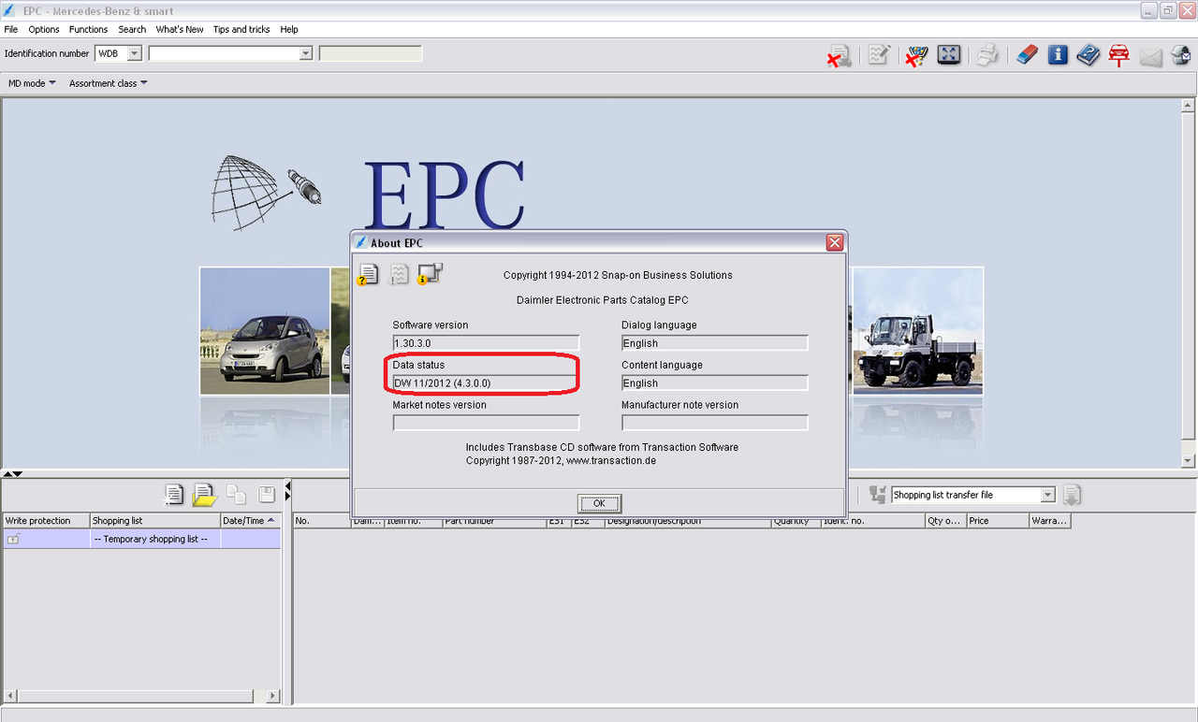Click the system info computer icon in About EPC
This screenshot has height=722, width=1198.
click(431, 273)
